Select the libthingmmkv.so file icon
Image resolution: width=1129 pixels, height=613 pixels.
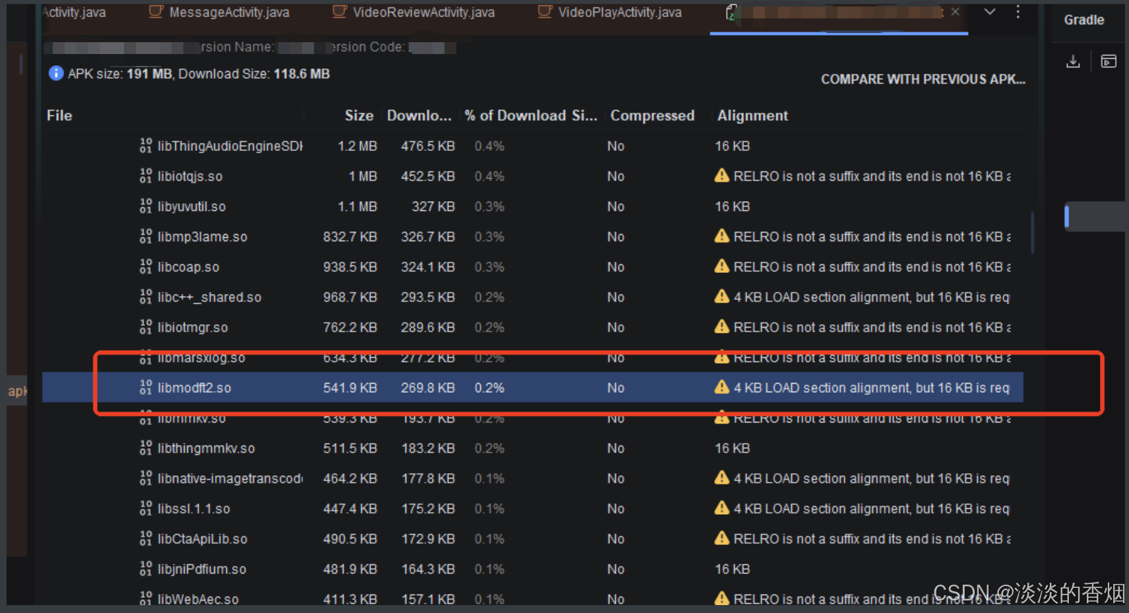pos(146,448)
